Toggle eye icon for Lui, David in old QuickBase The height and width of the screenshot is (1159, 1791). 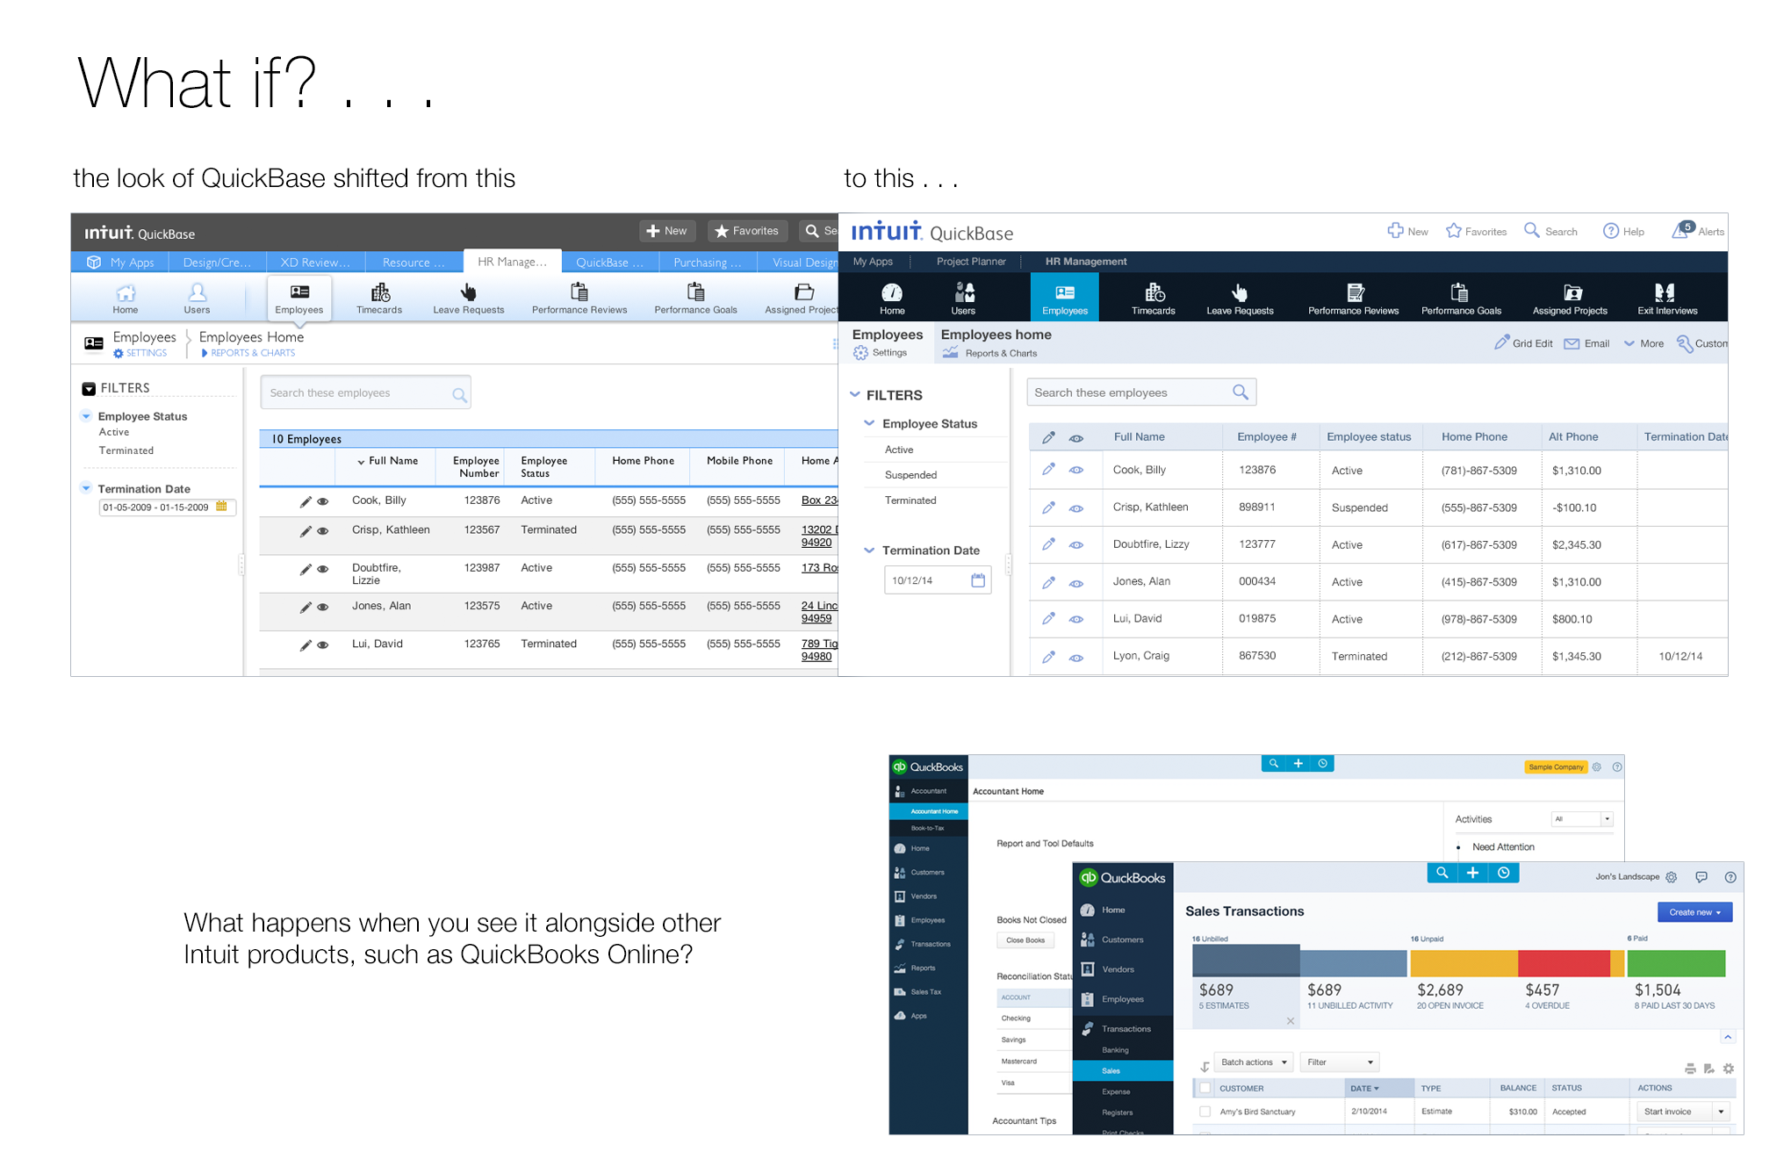coord(323,644)
